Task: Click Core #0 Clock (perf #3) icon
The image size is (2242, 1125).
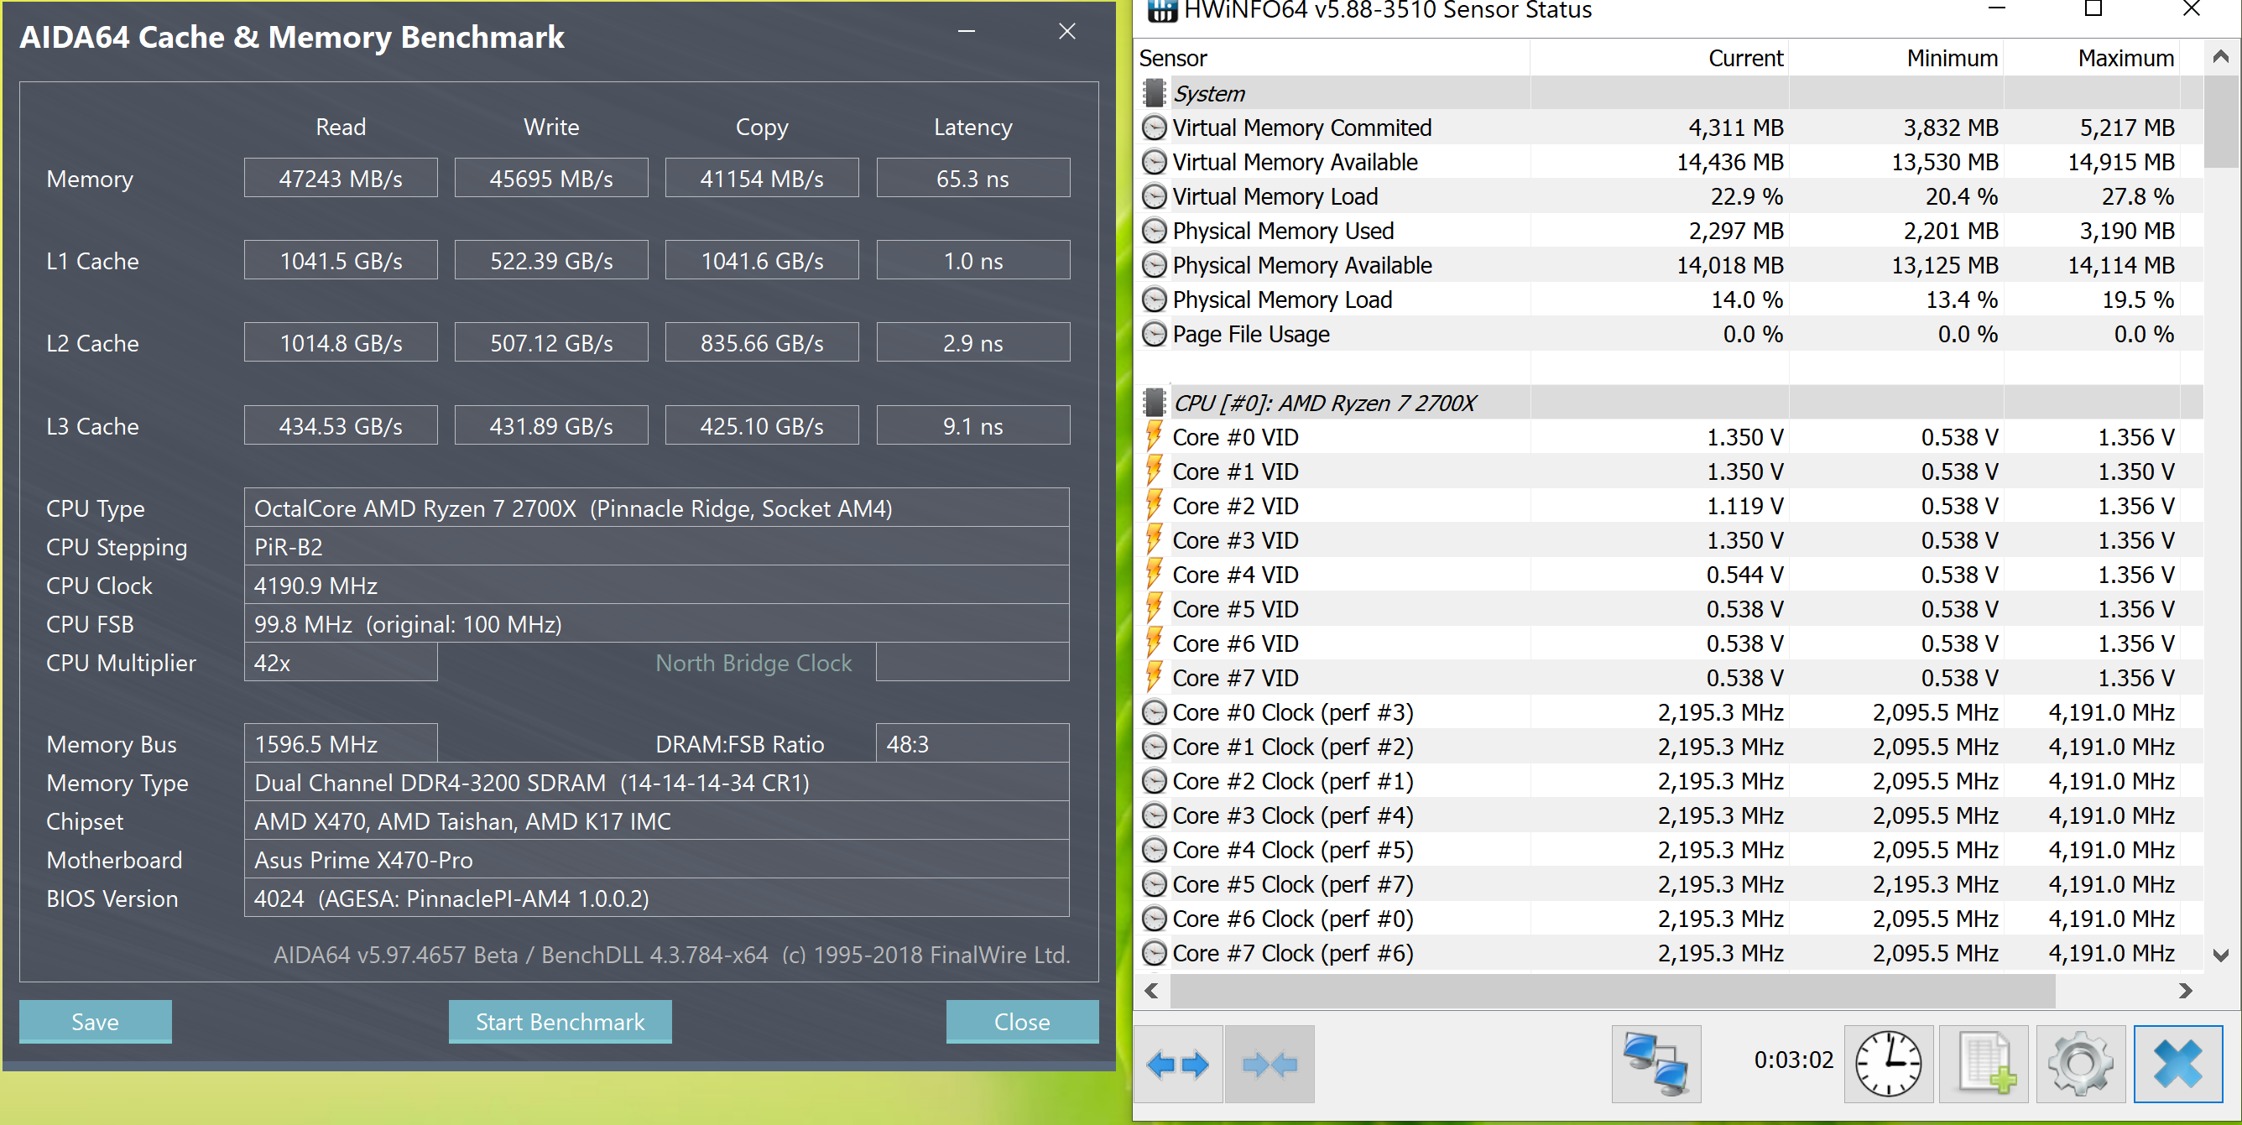Action: [x=1154, y=712]
